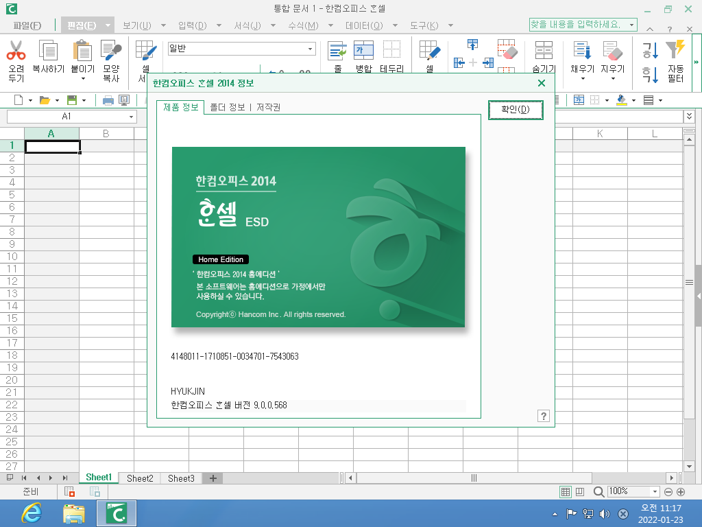Open the Name Box A1 dropdown

131,117
